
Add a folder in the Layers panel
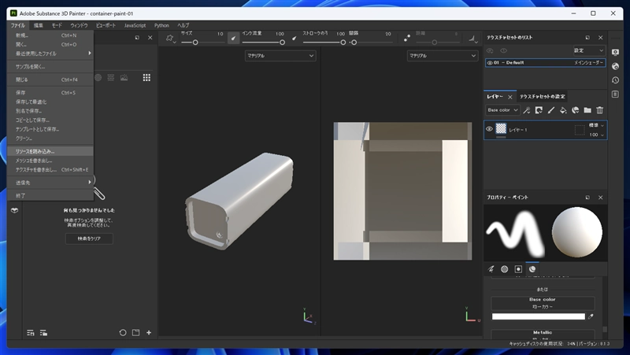pyautogui.click(x=587, y=110)
